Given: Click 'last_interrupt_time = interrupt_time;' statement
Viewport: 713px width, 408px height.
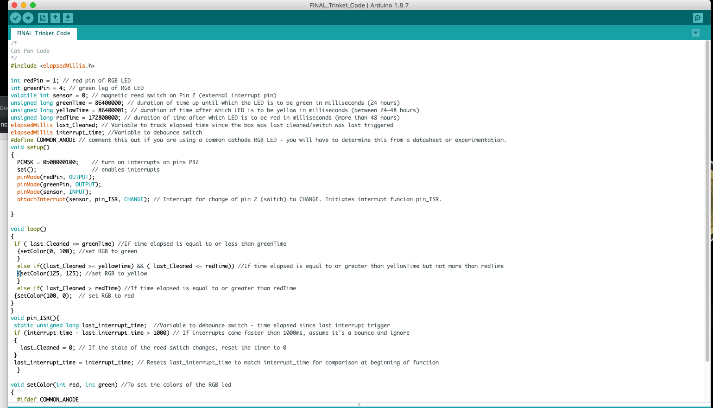Looking at the screenshot, I should tap(74, 363).
